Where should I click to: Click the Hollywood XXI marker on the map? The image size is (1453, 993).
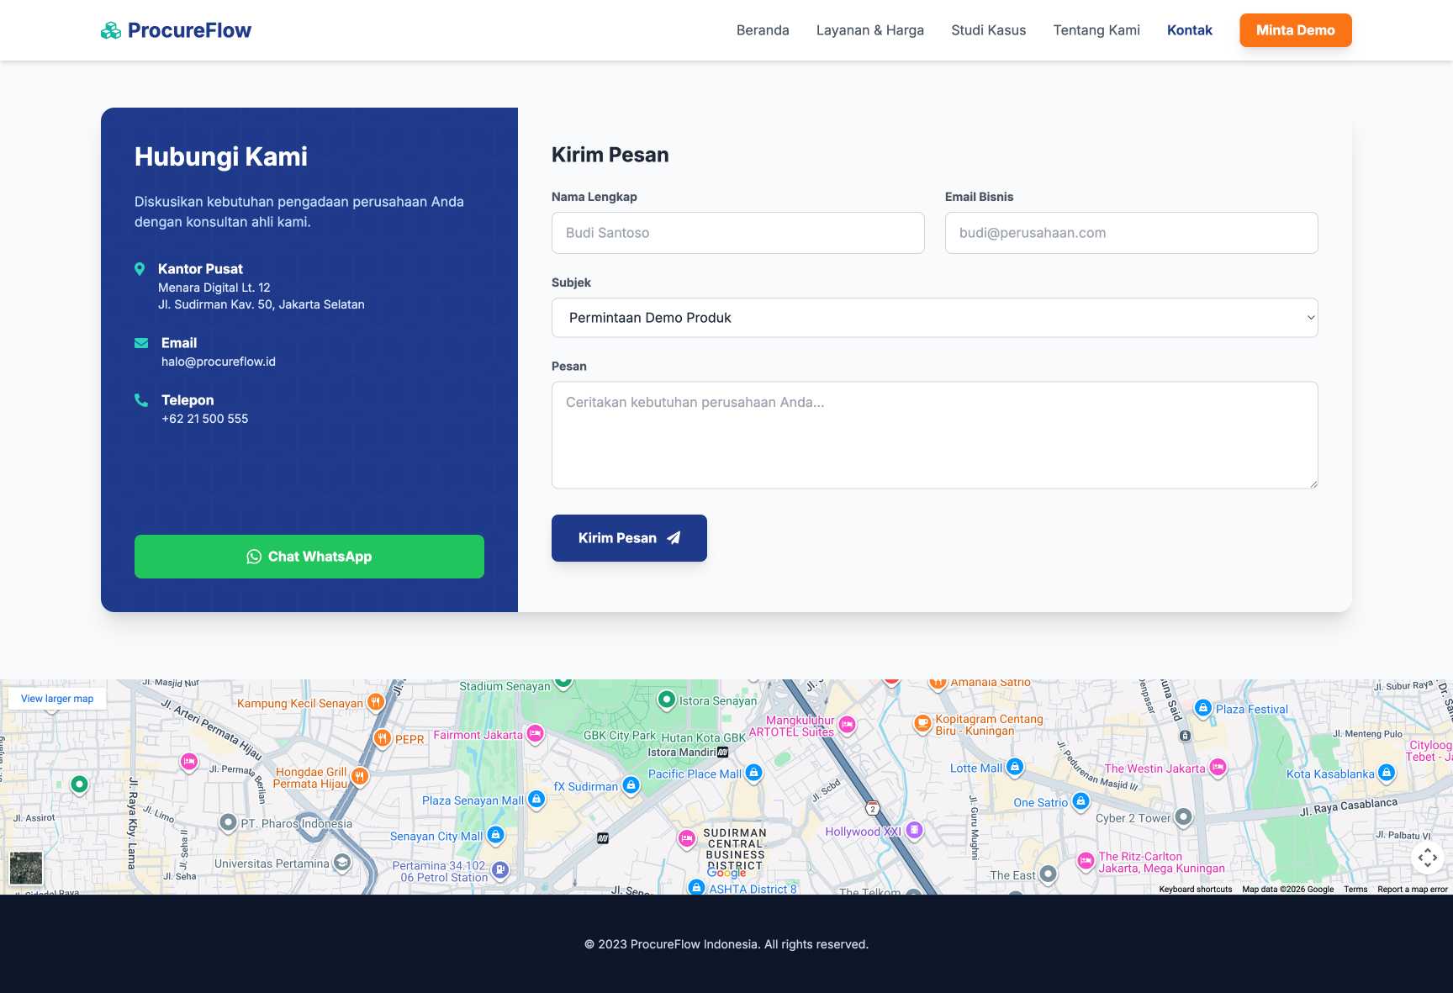[x=913, y=831]
